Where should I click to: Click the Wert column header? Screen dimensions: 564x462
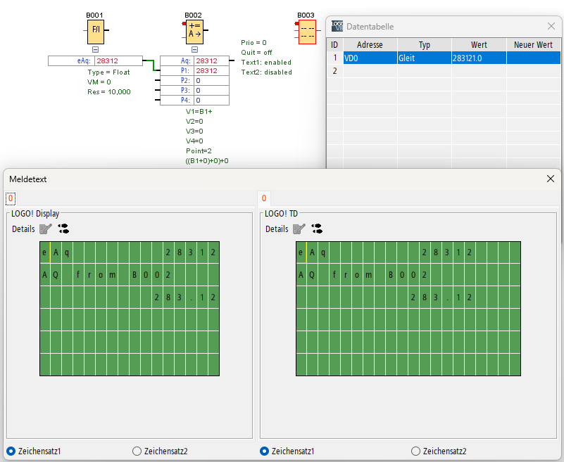click(x=479, y=45)
